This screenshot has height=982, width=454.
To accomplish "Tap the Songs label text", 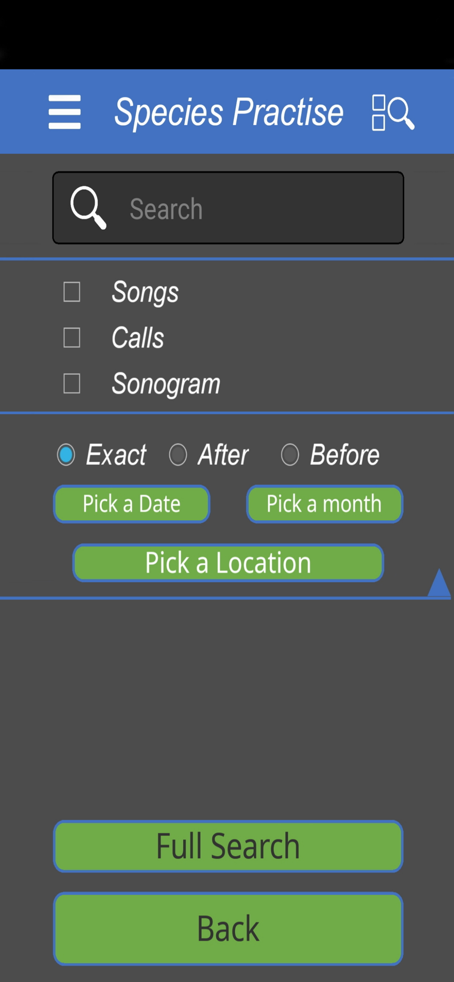I will coord(145,292).
